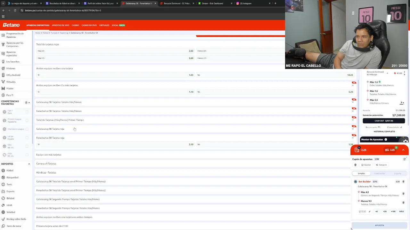This screenshot has width=410, height=230.
Task: Collapse the bet slip panel chevron
Action: pos(403,150)
